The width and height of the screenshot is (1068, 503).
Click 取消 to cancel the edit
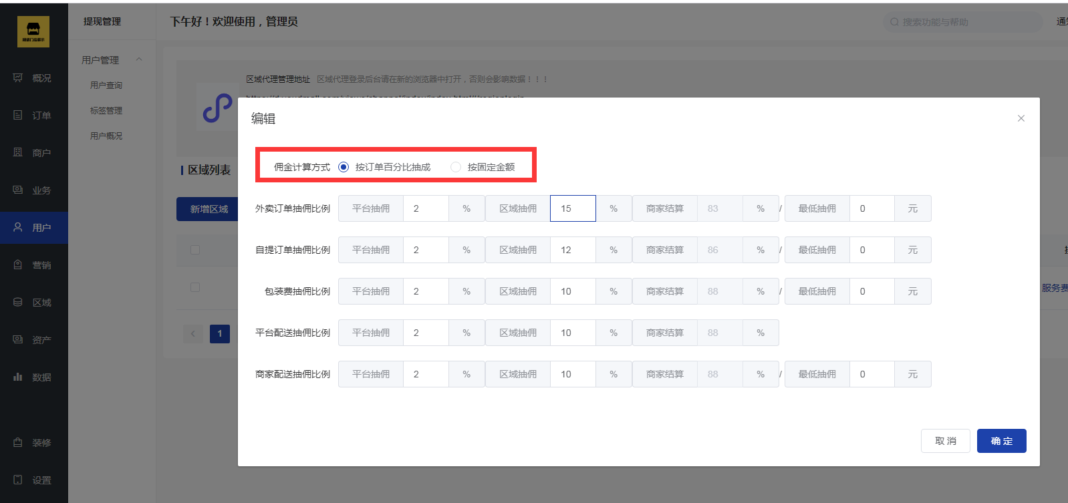946,441
